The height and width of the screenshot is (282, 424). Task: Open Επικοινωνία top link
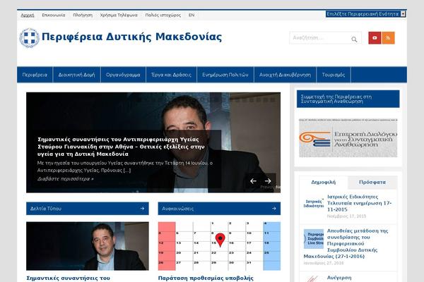pyautogui.click(x=54, y=15)
